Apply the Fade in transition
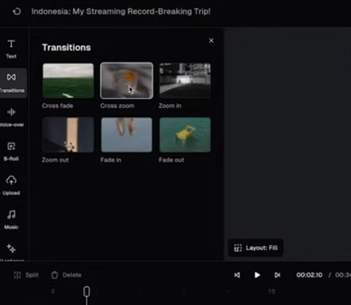The width and height of the screenshot is (351, 305). tap(127, 135)
